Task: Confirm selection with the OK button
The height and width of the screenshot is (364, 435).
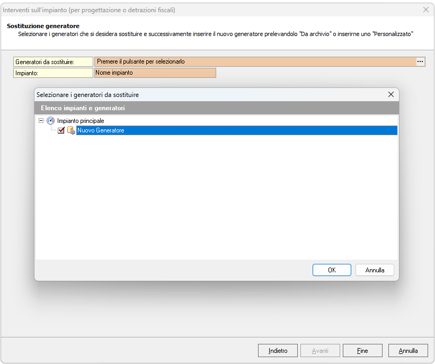Action: (332, 270)
